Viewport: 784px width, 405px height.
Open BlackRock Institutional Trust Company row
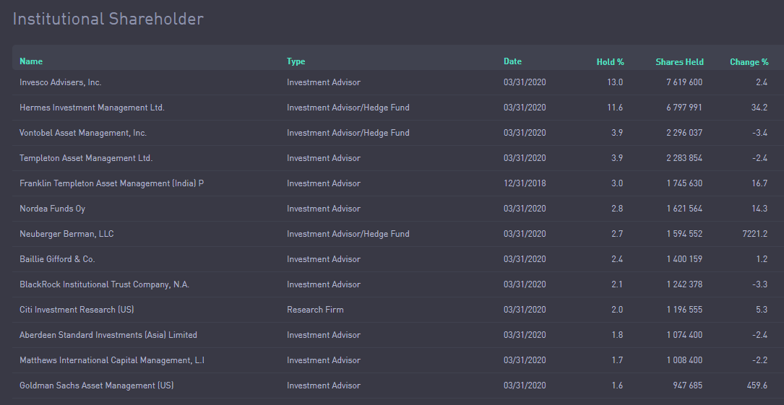398,284
